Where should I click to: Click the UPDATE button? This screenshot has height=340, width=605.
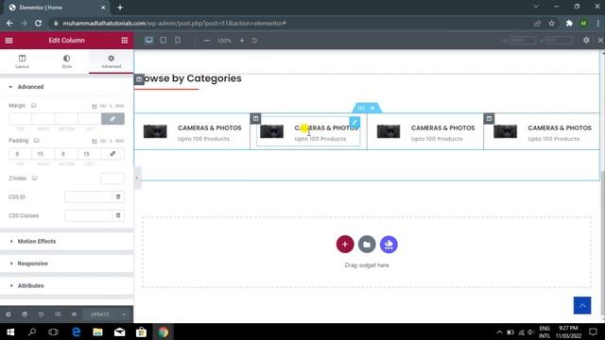(x=99, y=314)
